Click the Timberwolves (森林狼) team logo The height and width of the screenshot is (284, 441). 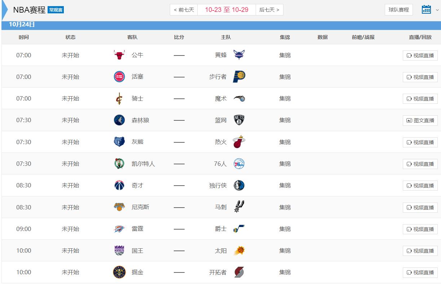coord(119,120)
